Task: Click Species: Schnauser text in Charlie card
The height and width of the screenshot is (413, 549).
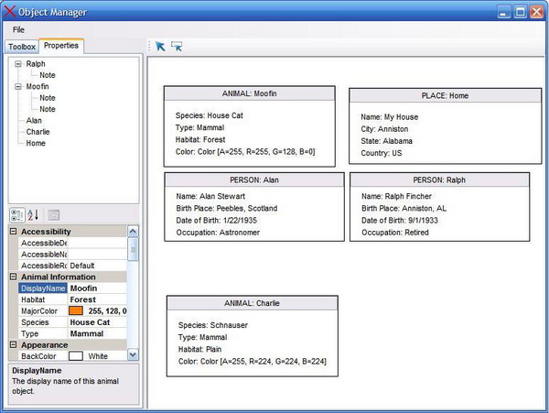Action: (213, 325)
